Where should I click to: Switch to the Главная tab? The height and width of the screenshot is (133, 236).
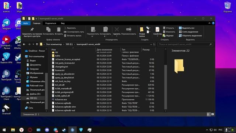(37, 23)
